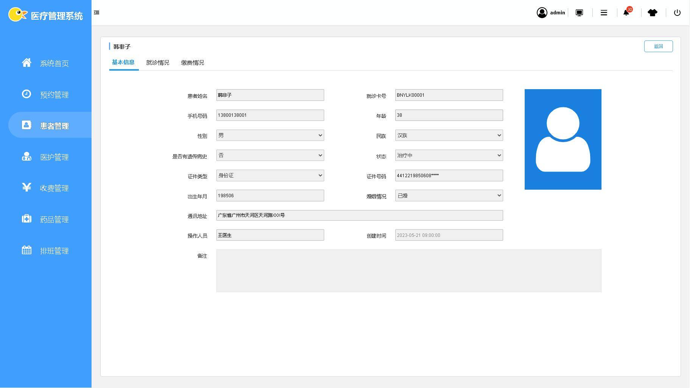Open the notification bell icon
This screenshot has width=690, height=388.
pos(626,13)
